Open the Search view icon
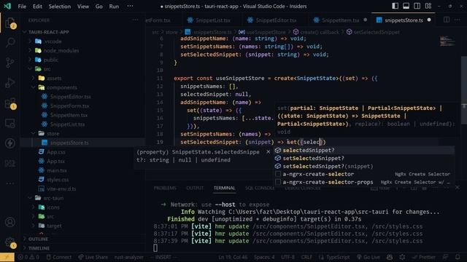Viewport: 467px width, 262px height. 9,42
